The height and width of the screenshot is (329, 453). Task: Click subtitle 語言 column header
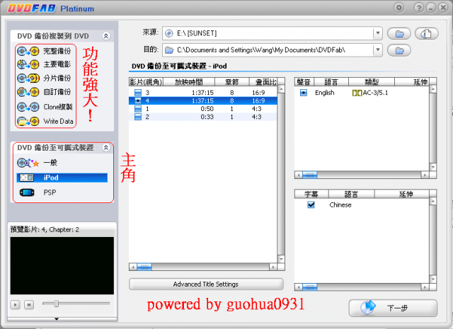(x=351, y=194)
